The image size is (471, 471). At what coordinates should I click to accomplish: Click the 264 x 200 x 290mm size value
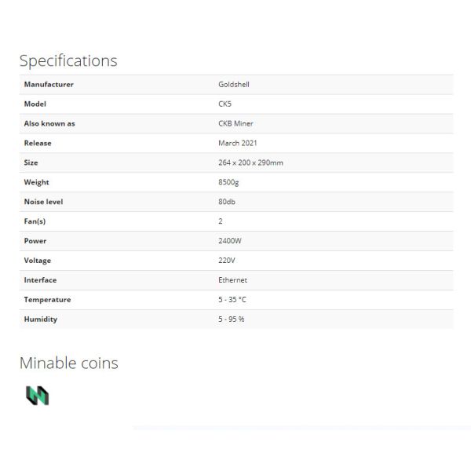(x=250, y=162)
